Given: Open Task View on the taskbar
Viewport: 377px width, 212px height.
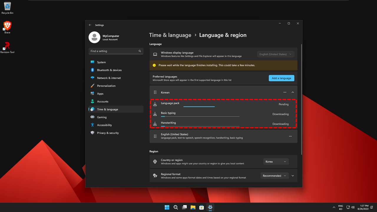Looking at the screenshot, I should click(x=184, y=207).
